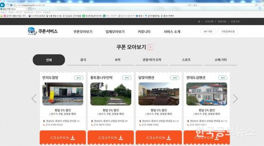
Task: Click the 달맞이펜션 card title
Action: [146, 78]
